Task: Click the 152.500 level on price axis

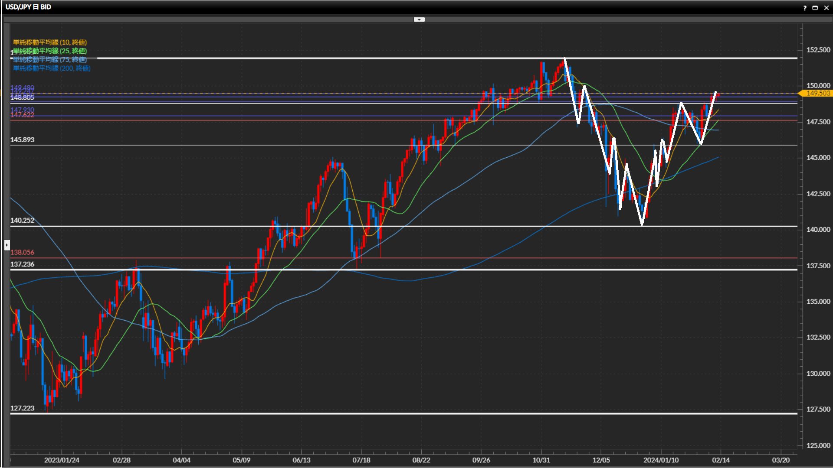Action: (x=818, y=50)
